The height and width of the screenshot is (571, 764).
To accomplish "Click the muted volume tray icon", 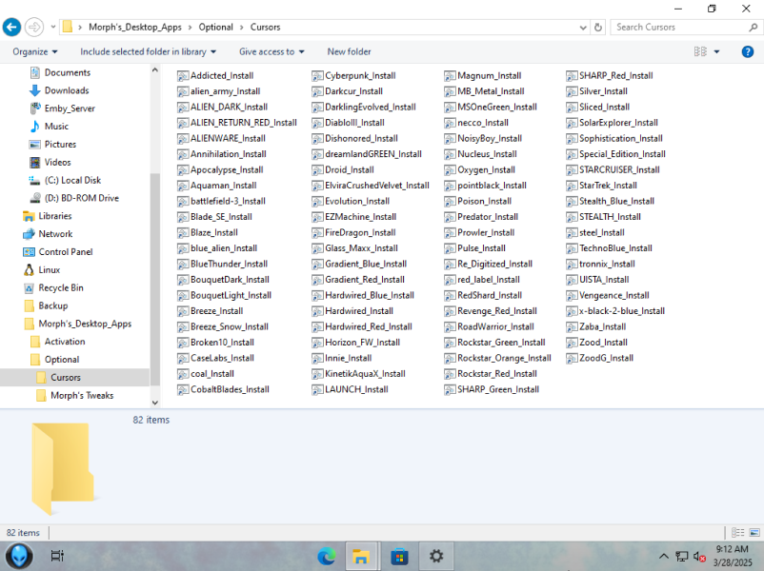I will pos(699,556).
